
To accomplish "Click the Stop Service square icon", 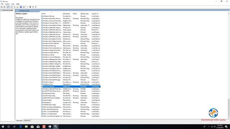I will (30, 7).
